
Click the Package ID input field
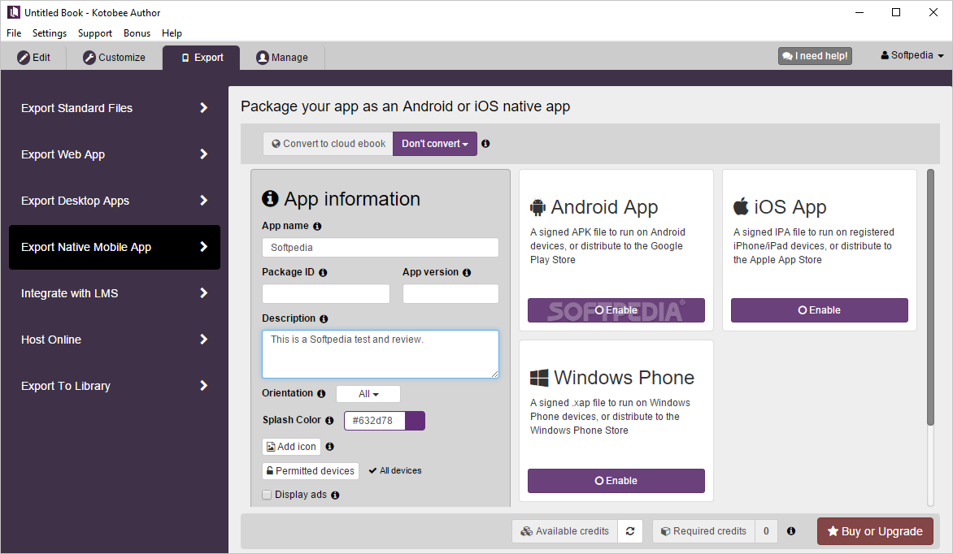(x=326, y=294)
